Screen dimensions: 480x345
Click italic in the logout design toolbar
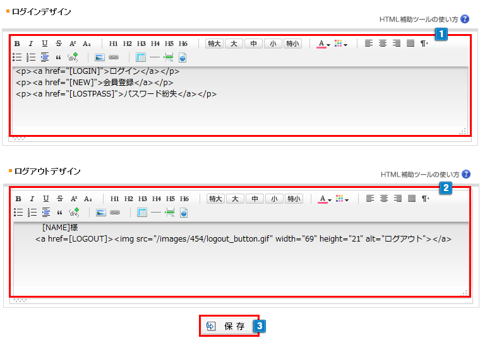(x=32, y=199)
